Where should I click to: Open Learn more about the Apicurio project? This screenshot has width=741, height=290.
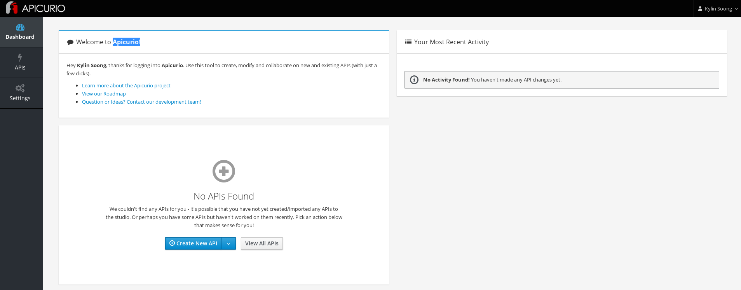tap(126, 85)
